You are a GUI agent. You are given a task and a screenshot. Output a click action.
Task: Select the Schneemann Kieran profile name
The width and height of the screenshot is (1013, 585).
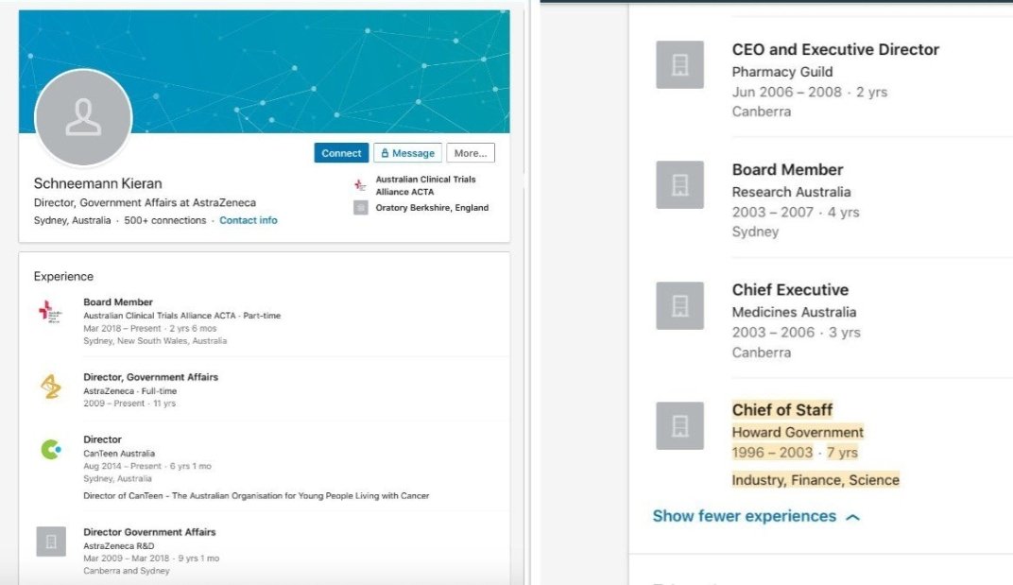[97, 183]
